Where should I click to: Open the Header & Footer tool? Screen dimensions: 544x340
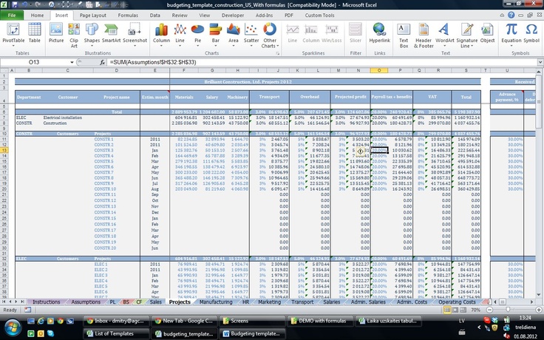[x=424, y=33]
